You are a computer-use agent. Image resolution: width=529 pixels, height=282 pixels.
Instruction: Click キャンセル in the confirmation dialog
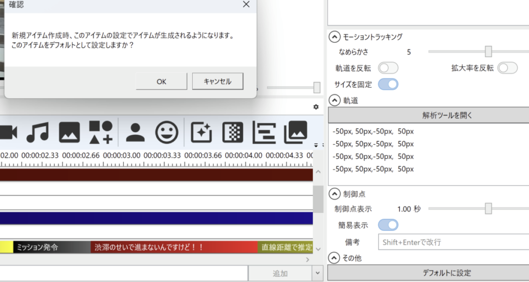pyautogui.click(x=217, y=81)
